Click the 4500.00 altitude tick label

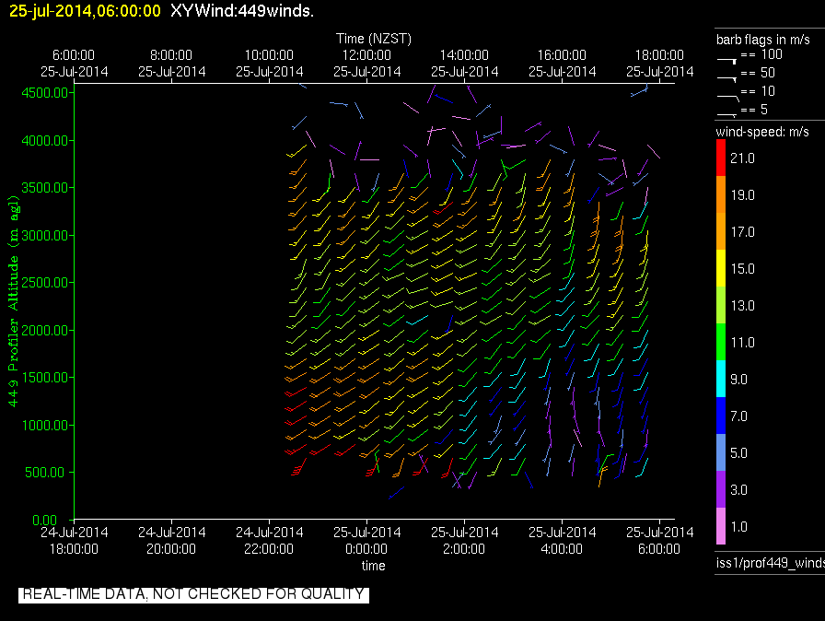[x=43, y=93]
